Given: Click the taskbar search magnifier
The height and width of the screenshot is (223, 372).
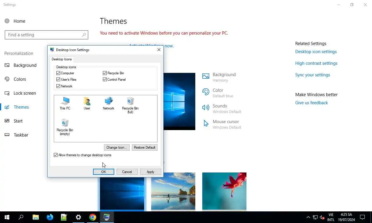Looking at the screenshot, I should tap(21, 217).
